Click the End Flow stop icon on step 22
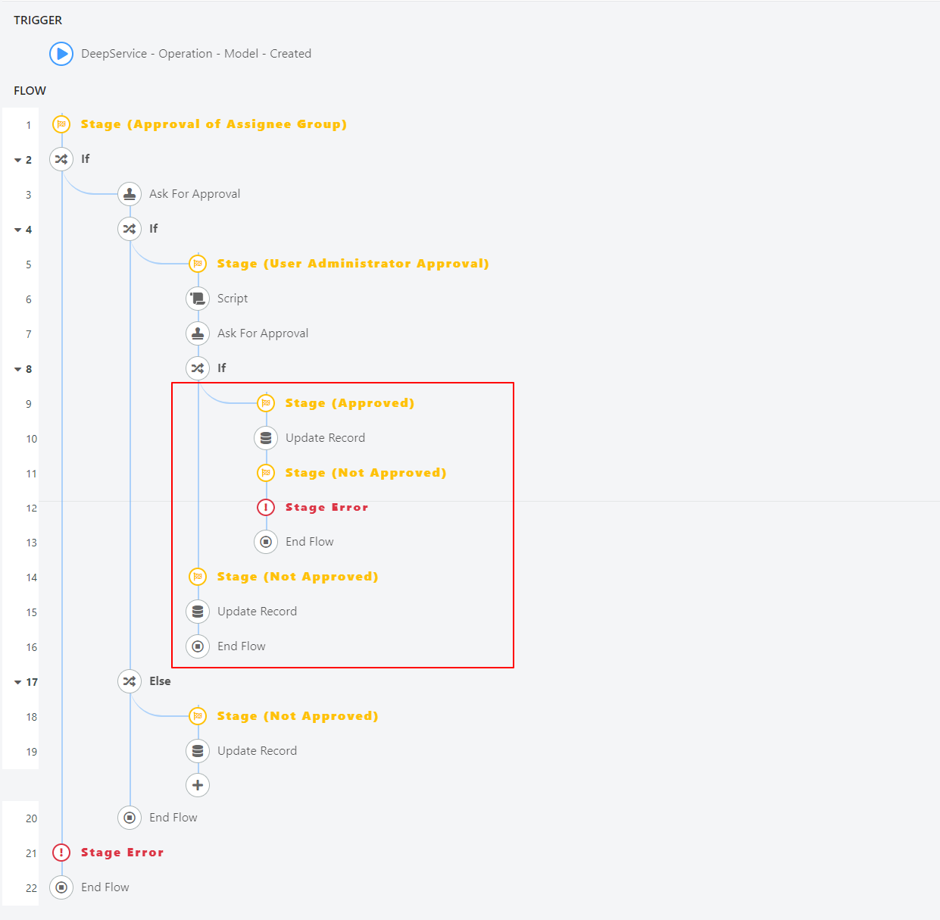This screenshot has width=940, height=920. pos(61,887)
